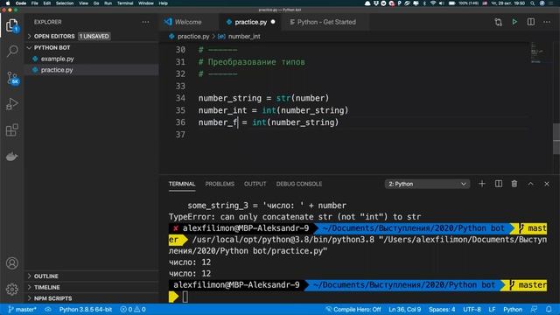The width and height of the screenshot is (560, 315).
Task: Click the terminal prompt input cursor
Action: (x=185, y=297)
